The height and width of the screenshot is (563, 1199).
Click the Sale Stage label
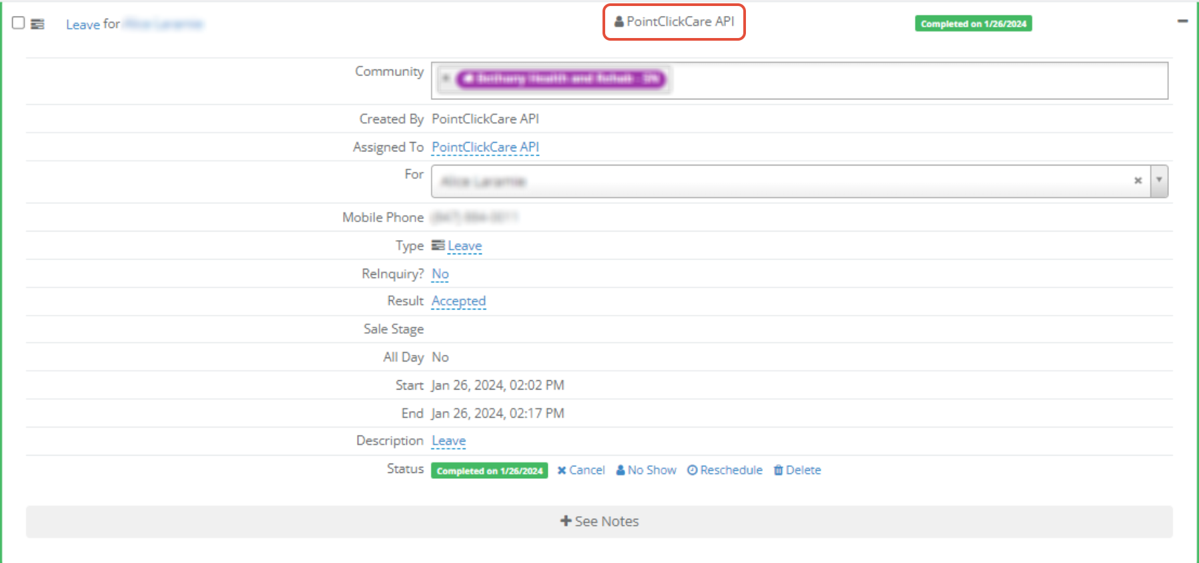coord(394,329)
